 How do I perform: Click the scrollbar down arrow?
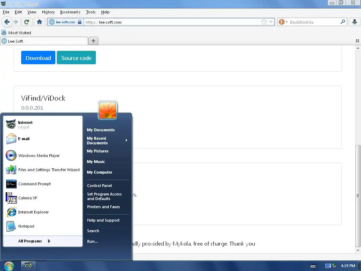pos(358,251)
